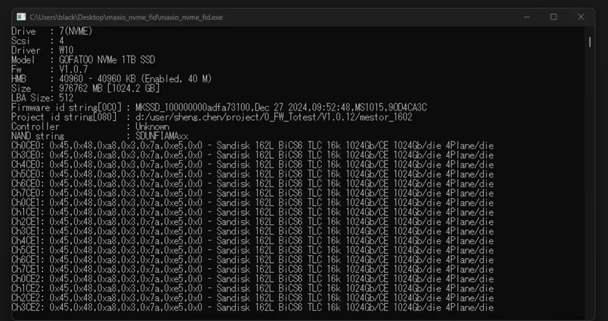Maximize the maxio_nvme_fid console window
The width and height of the screenshot is (608, 321).
tap(554, 17)
